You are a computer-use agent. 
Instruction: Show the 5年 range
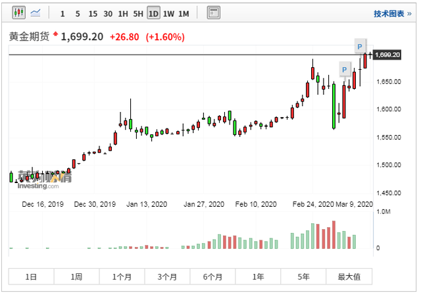303,277
